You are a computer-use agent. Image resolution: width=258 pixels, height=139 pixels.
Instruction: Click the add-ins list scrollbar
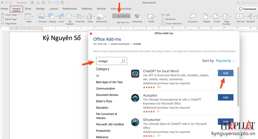click(238, 87)
